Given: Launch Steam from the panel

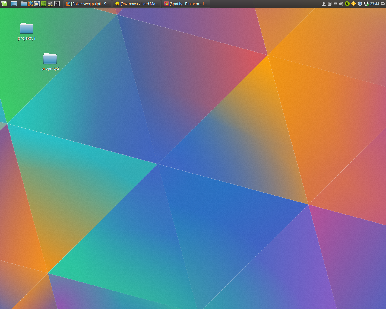Looking at the screenshot, I should point(50,4).
